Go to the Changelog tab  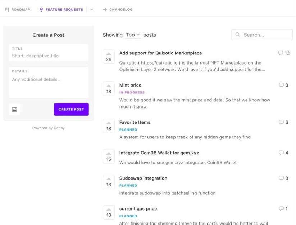tap(118, 9)
